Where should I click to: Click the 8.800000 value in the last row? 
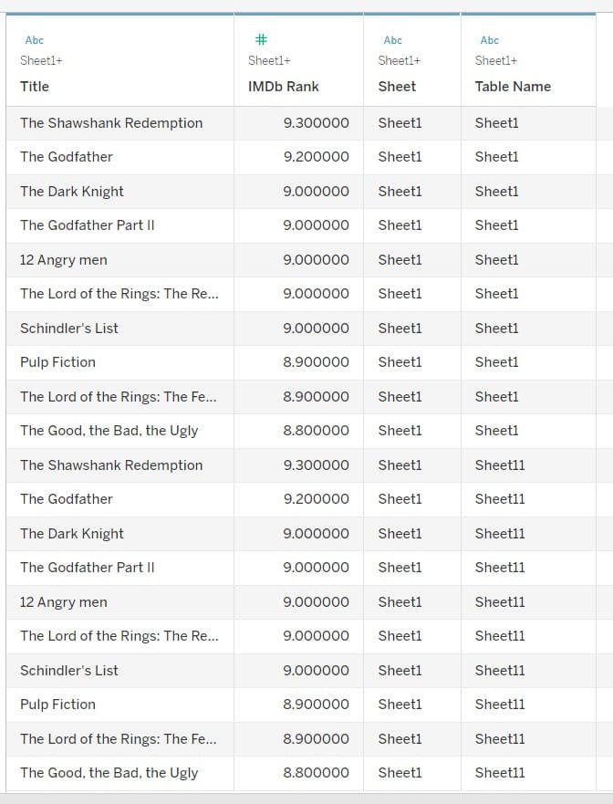point(316,773)
